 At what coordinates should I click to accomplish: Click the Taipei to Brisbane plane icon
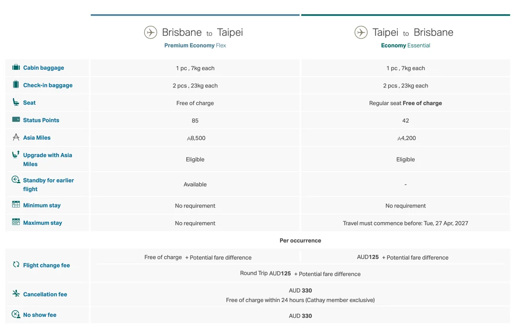(x=361, y=33)
